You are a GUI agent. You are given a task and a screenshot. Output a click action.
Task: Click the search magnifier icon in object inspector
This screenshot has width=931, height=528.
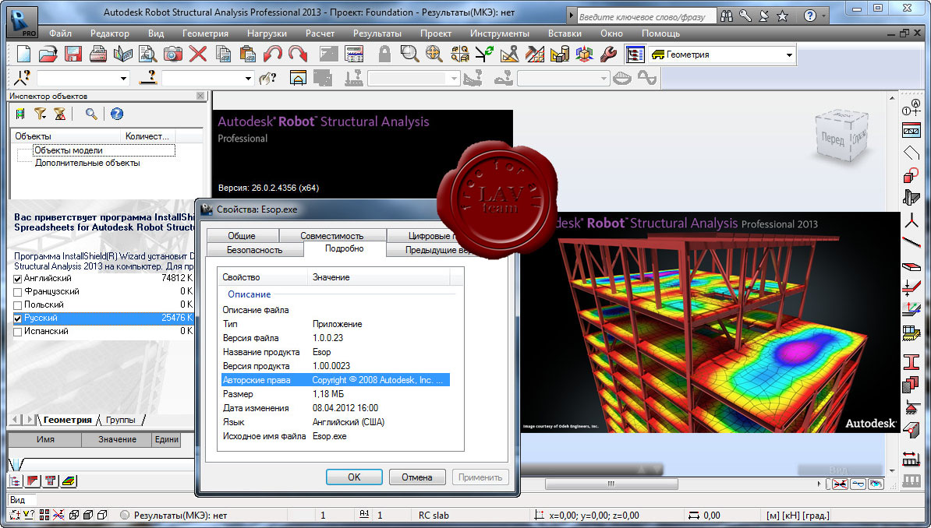point(91,114)
